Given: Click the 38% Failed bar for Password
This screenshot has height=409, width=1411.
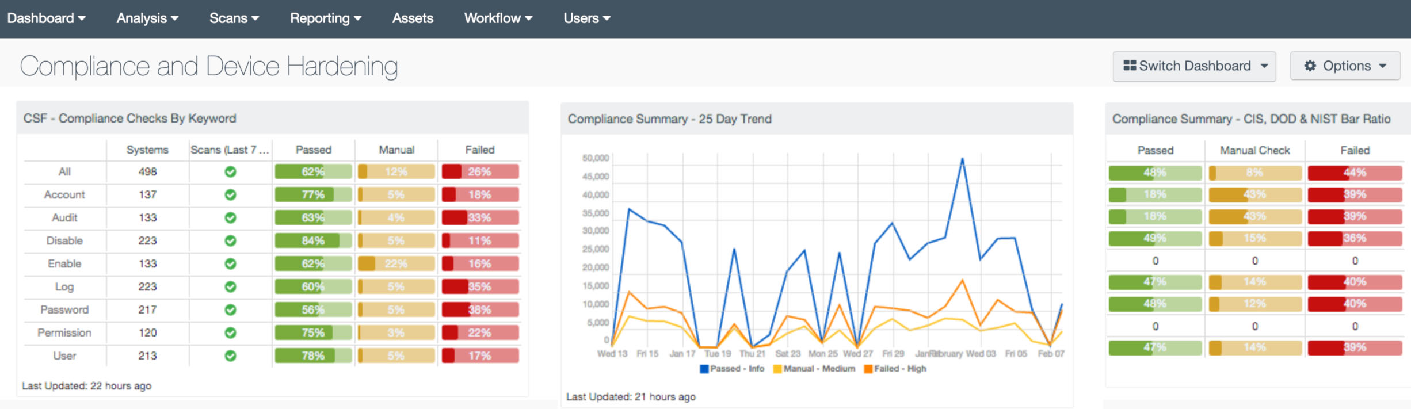Looking at the screenshot, I should tap(480, 309).
